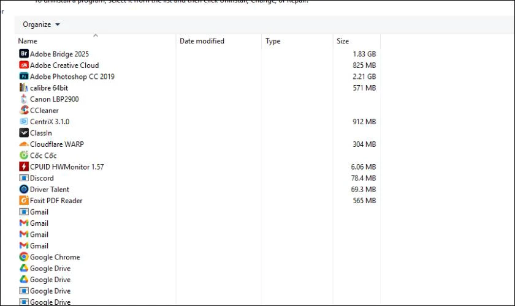This screenshot has width=515, height=306.
Task: Click the 69.3 MB size value
Action: 363,190
